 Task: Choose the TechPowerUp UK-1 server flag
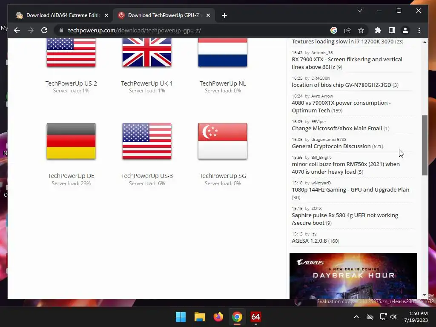tap(147, 52)
